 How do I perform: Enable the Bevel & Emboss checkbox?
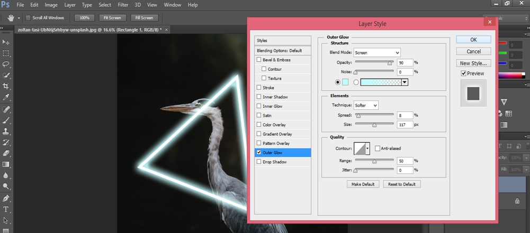click(x=259, y=60)
